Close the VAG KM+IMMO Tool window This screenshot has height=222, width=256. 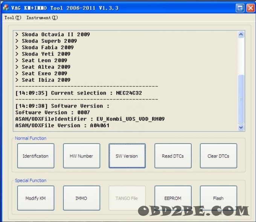point(250,8)
